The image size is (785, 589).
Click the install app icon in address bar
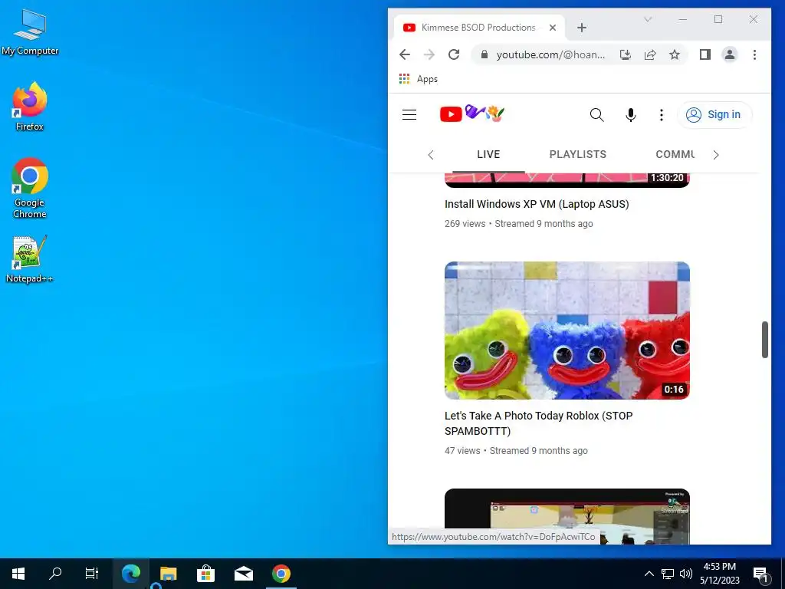[626, 54]
